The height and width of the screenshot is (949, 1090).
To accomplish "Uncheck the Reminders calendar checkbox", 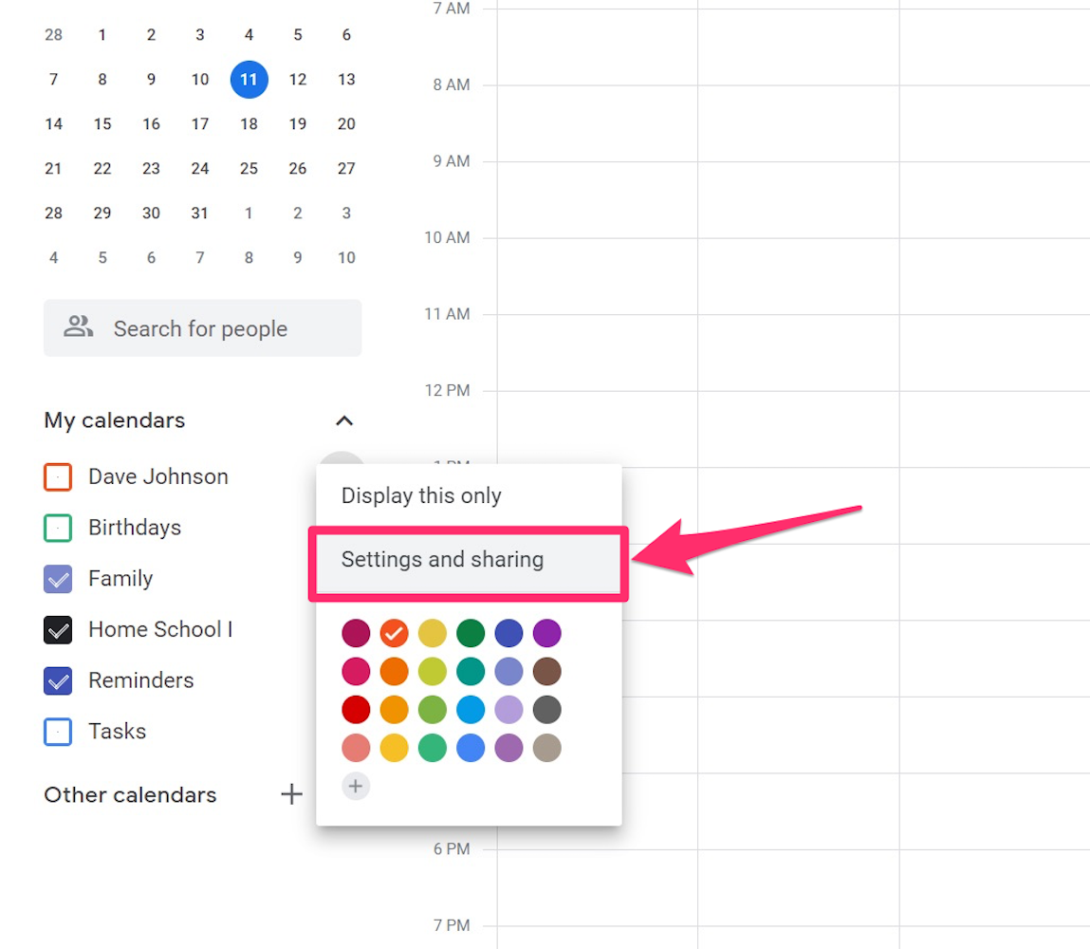I will (58, 680).
